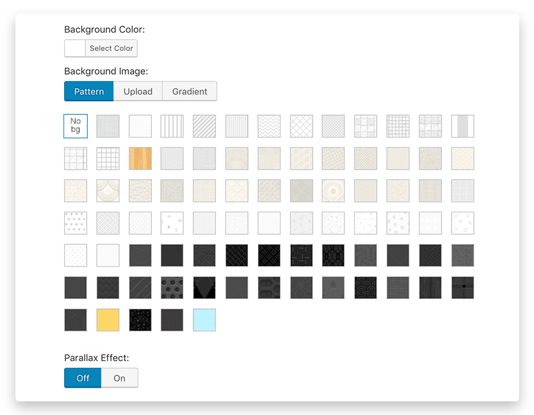Viewport: 534px width, 415px height.
Task: Pick the dark pattern with large dotted circles
Action: pos(172,288)
